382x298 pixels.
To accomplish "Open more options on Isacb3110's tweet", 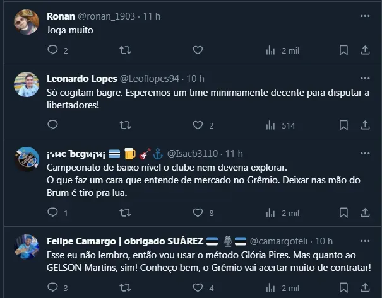I will (x=364, y=154).
